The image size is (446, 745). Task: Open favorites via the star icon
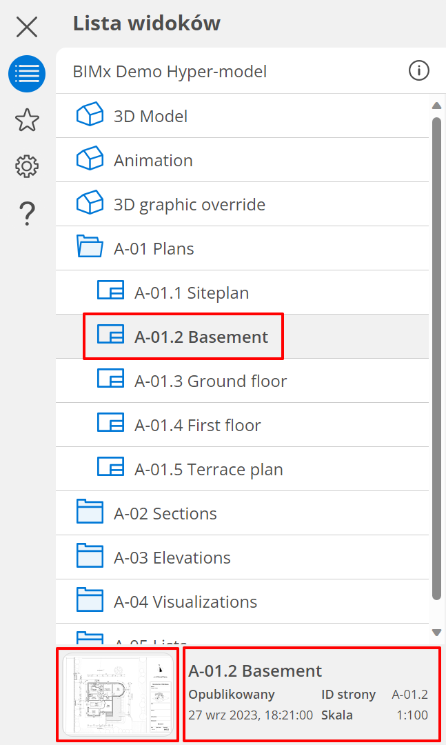[27, 120]
